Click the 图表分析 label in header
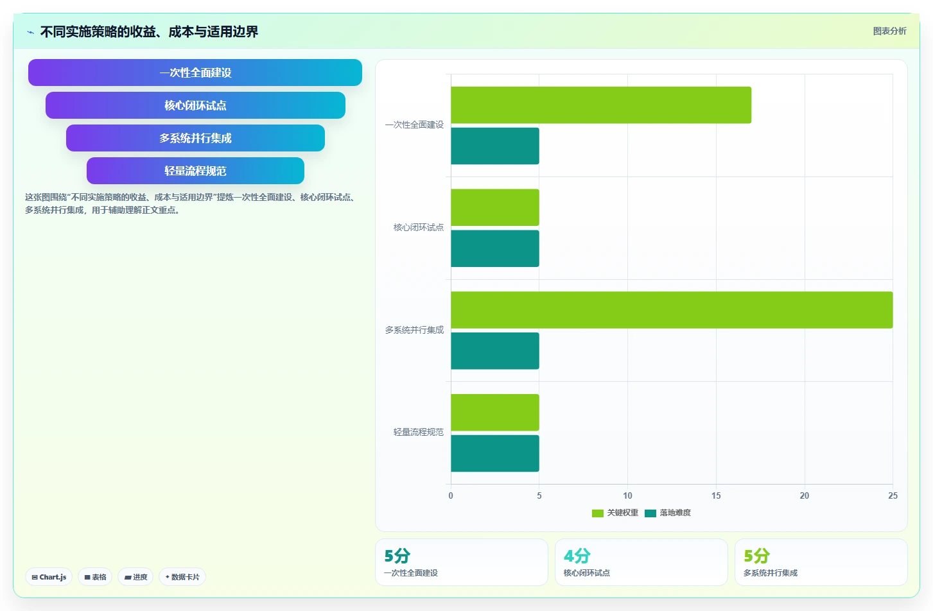Viewport: 933px width, 611px height. (x=889, y=31)
